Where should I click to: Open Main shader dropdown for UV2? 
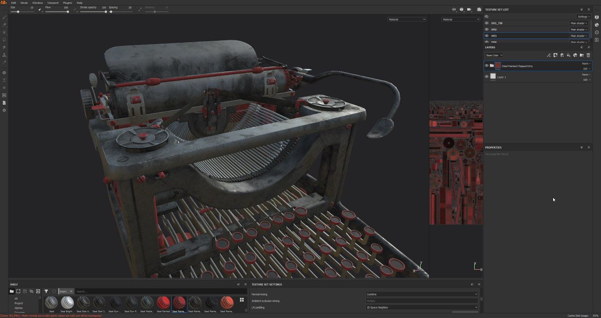pyautogui.click(x=579, y=30)
